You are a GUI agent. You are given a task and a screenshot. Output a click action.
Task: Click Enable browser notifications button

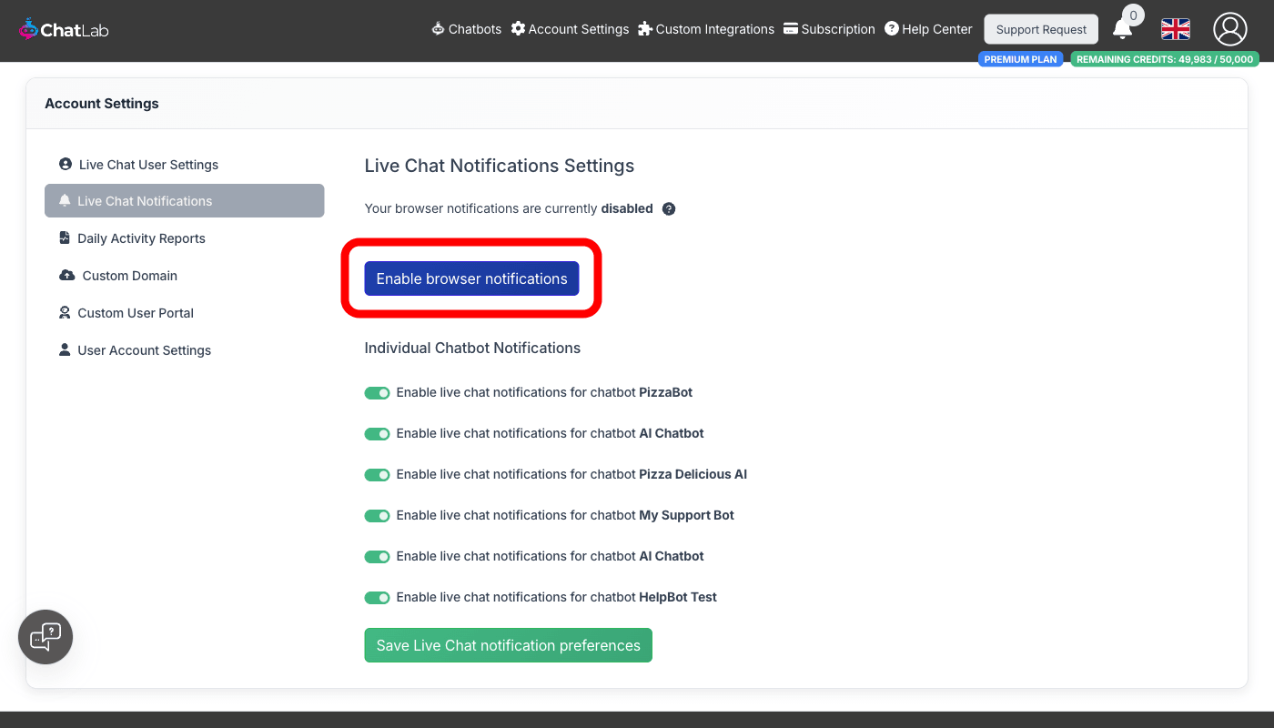(471, 278)
